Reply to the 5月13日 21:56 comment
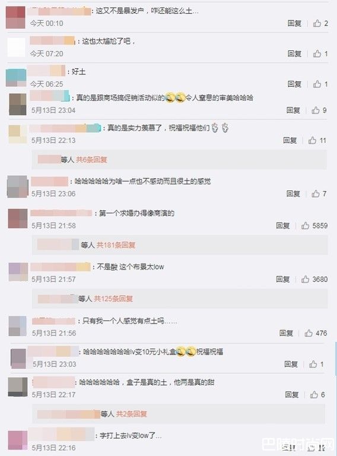Viewport: 337px width, 456px height. pyautogui.click(x=286, y=333)
